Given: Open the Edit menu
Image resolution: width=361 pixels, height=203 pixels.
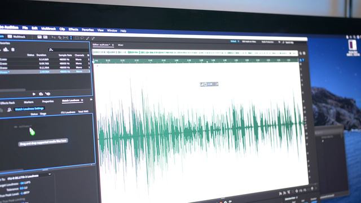Looking at the screenshot, I should tap(34, 28).
